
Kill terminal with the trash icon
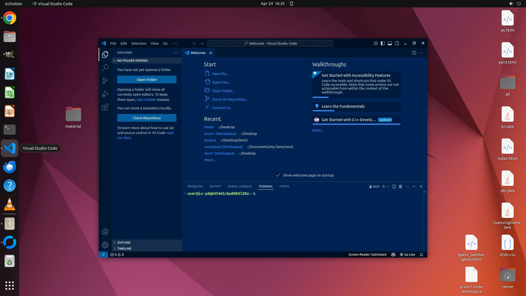coord(400,186)
